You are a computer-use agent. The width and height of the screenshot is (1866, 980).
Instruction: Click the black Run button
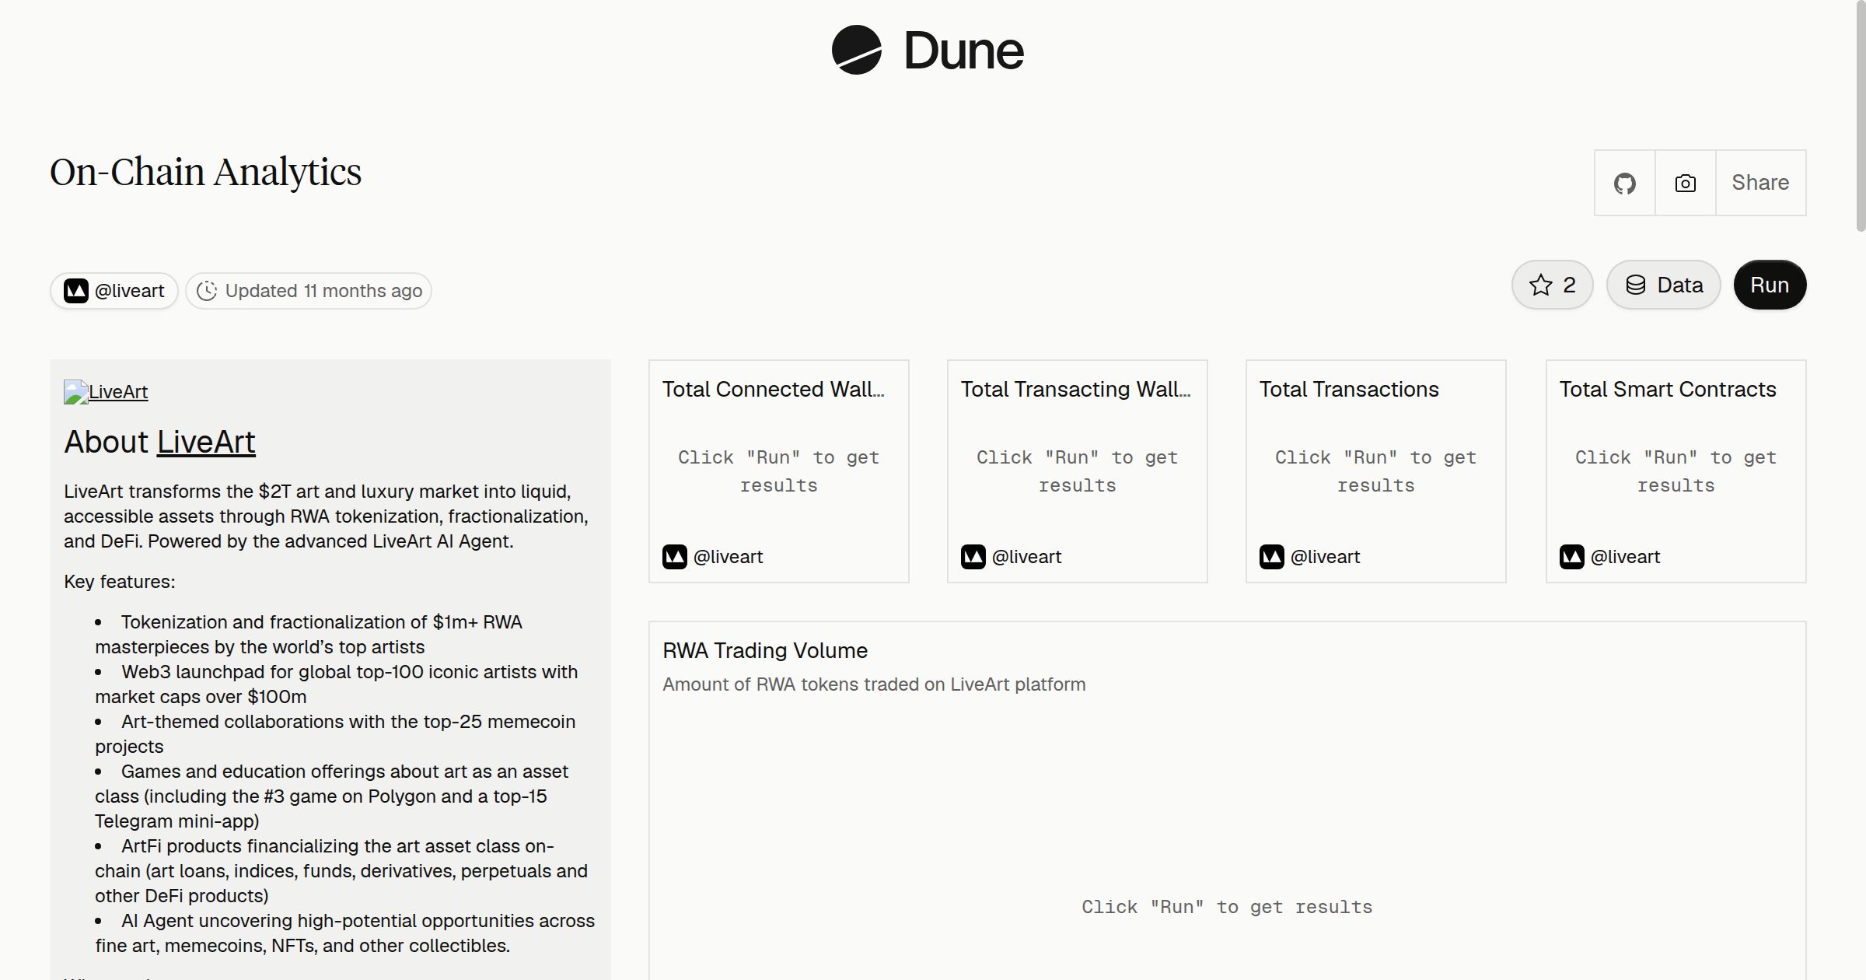click(1770, 285)
